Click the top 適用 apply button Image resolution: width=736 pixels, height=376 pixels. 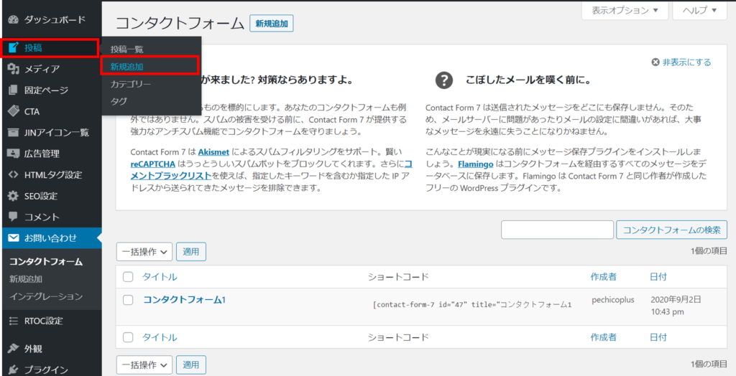tap(191, 252)
